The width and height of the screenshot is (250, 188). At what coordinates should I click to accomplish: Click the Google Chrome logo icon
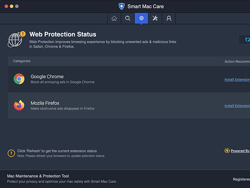(19, 79)
